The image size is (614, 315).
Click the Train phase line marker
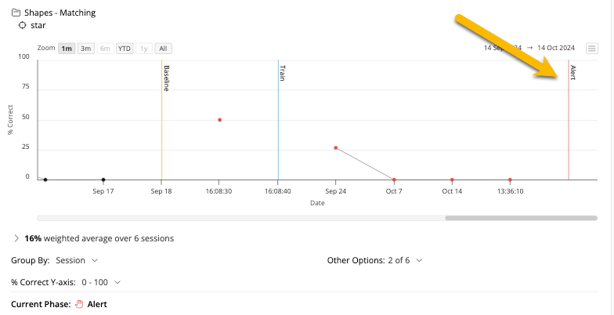[x=278, y=118]
